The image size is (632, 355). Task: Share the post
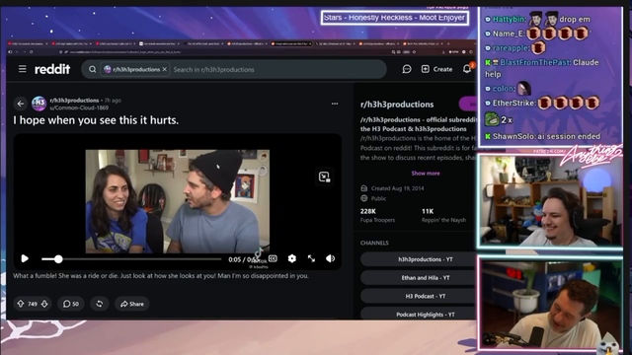[x=132, y=304]
